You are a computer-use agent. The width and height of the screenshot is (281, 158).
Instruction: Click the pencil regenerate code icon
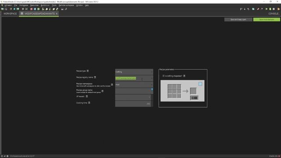(x=258, y=9)
